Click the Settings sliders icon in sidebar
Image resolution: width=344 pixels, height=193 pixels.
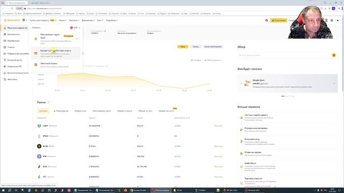pyautogui.click(x=5, y=79)
